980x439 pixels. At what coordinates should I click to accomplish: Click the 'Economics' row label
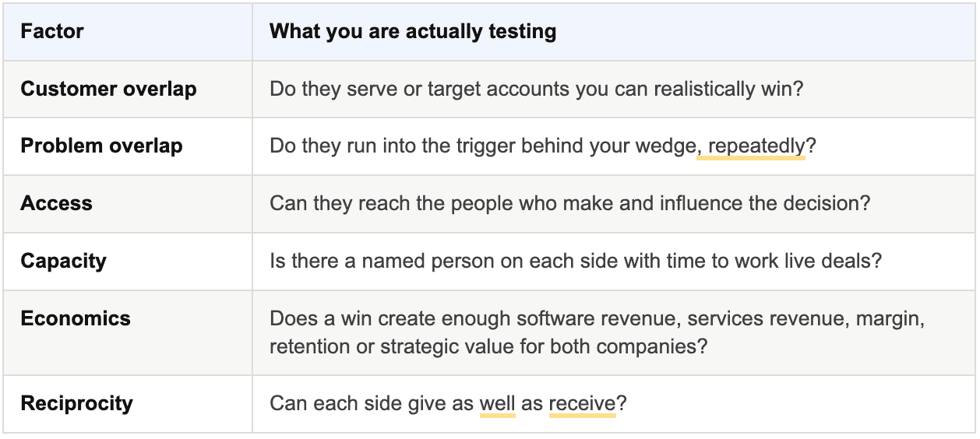[76, 318]
